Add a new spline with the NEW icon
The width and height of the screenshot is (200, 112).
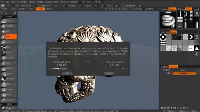pos(180,25)
